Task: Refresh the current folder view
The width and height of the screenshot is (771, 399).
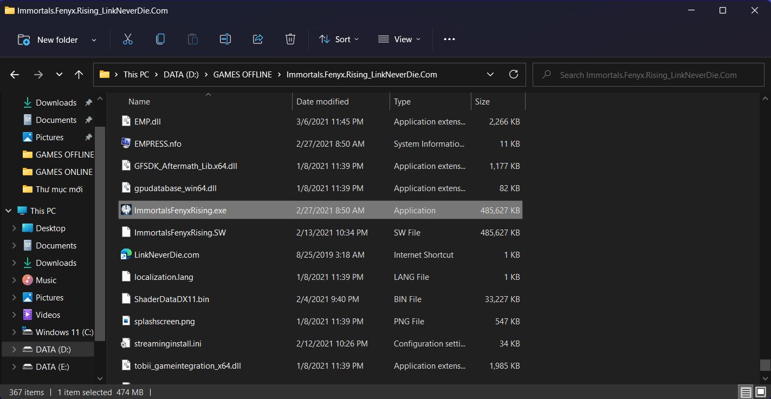Action: tap(514, 75)
